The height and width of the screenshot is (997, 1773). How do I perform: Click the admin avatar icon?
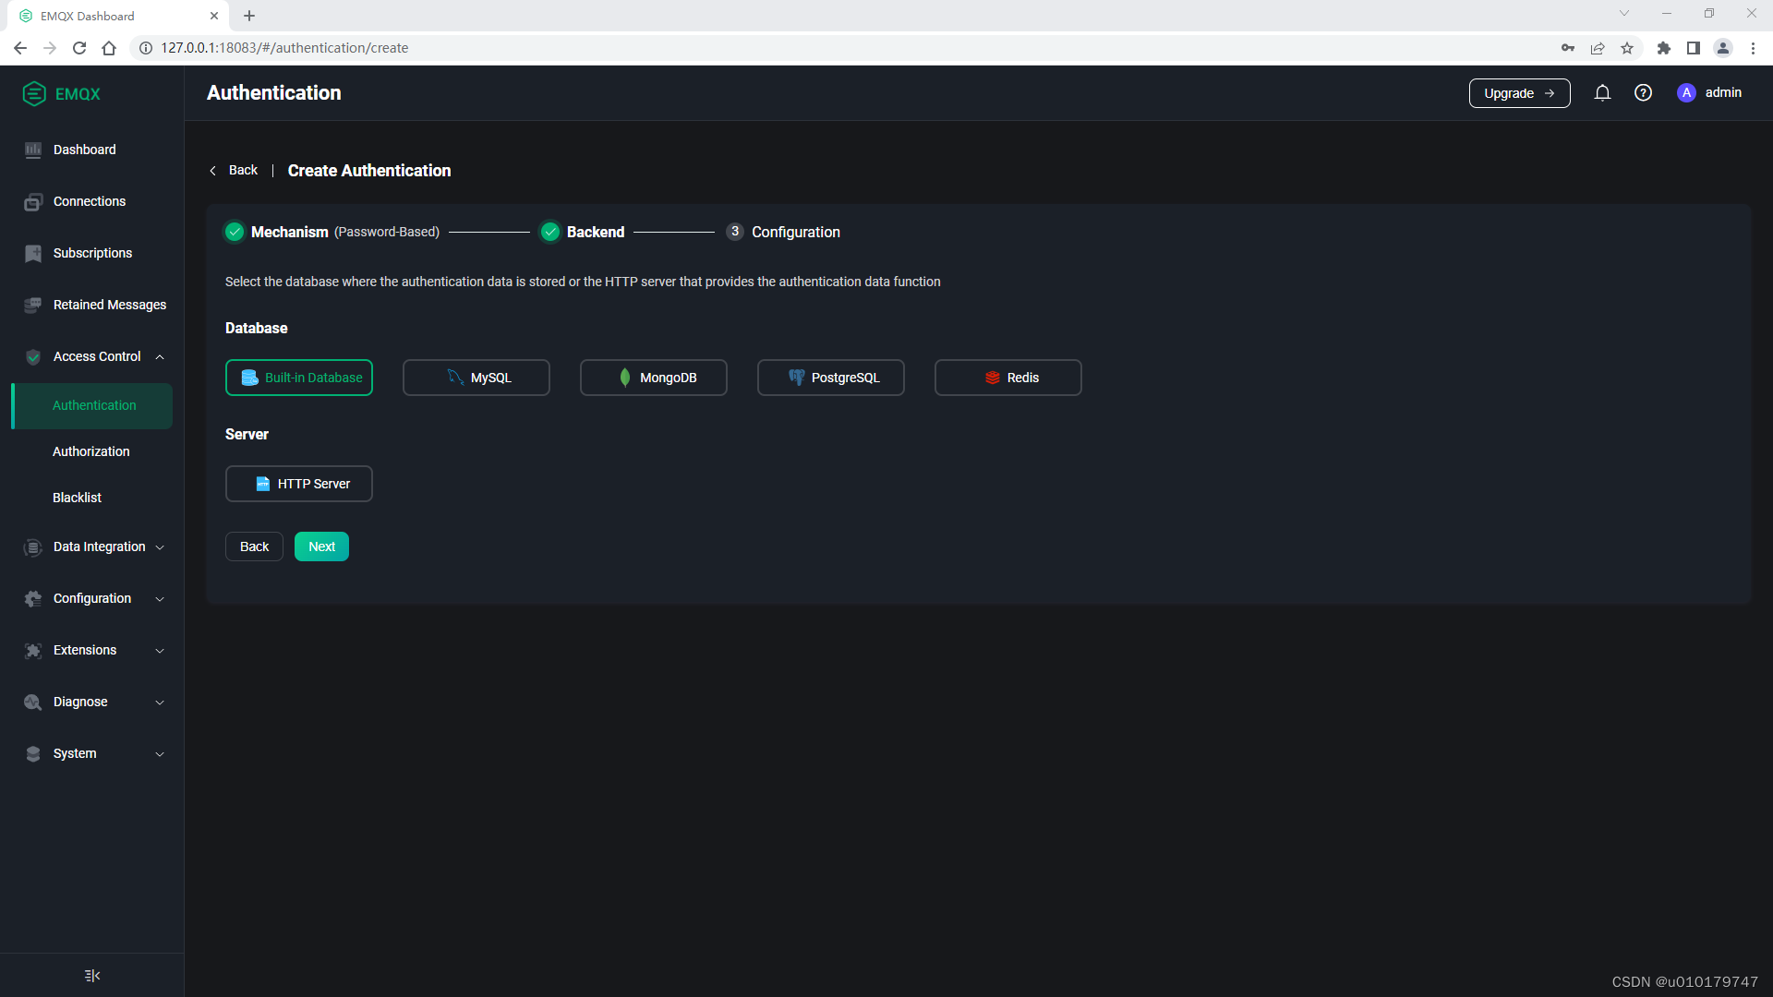pos(1686,92)
